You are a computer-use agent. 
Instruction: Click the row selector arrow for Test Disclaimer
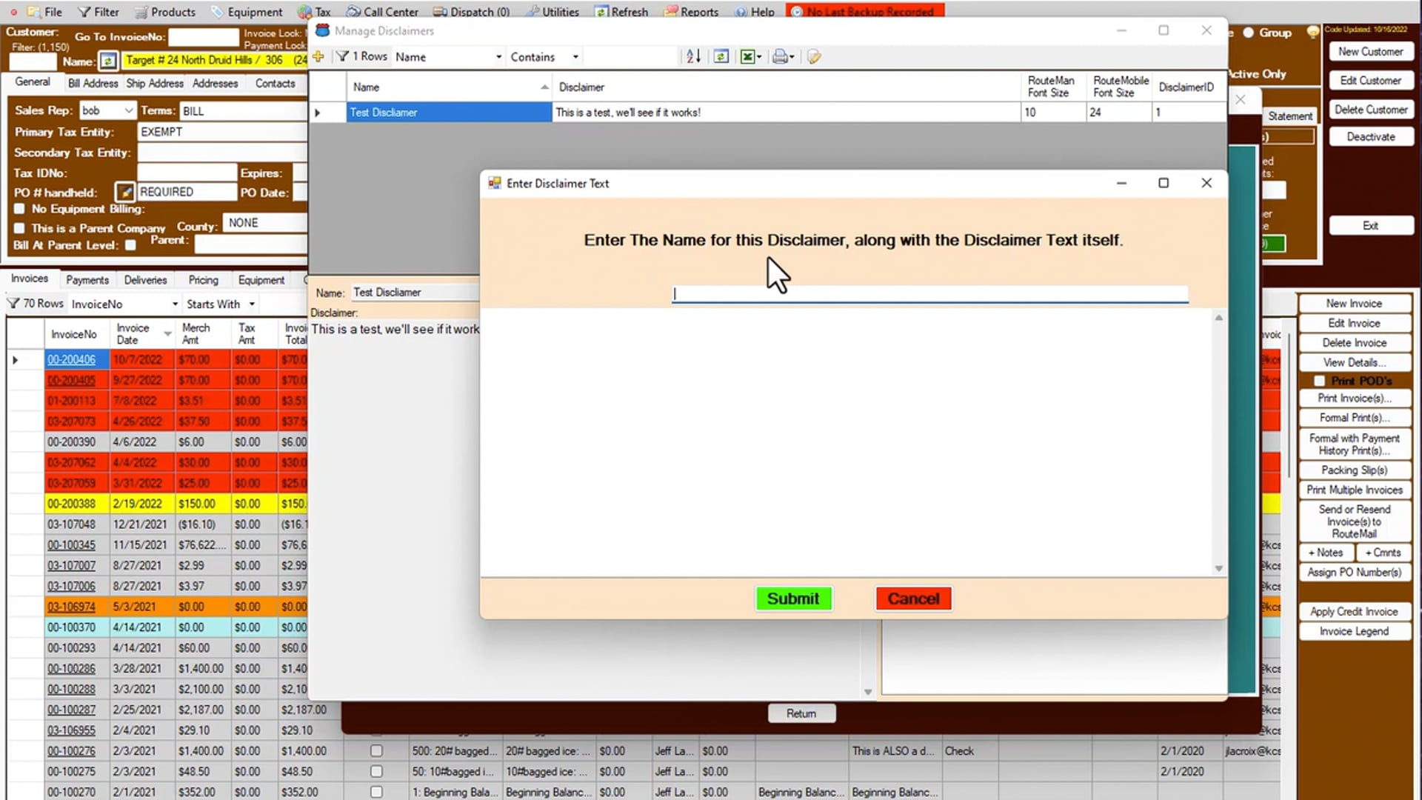(x=318, y=113)
